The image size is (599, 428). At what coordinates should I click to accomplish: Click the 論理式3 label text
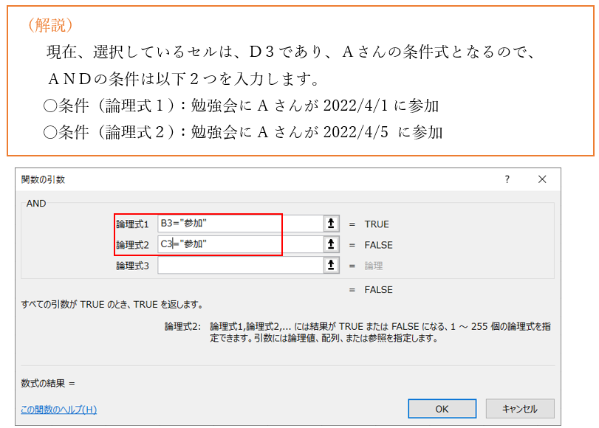click(132, 265)
